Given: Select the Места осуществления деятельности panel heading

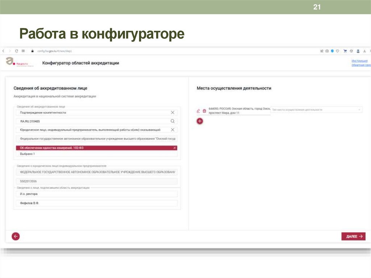Looking at the screenshot, I should coord(234,87).
